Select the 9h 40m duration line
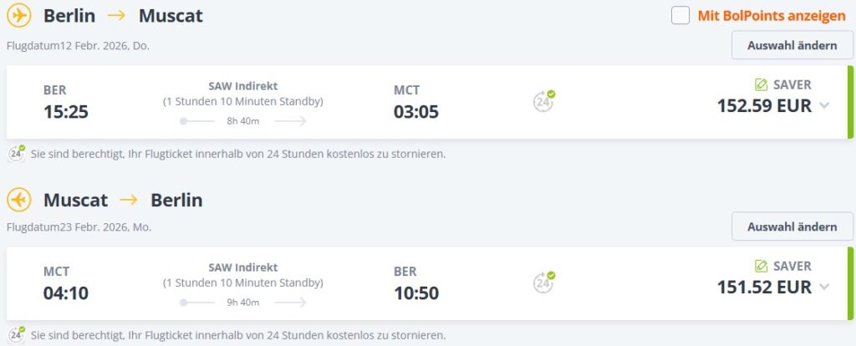This screenshot has height=346, width=856. pos(243,303)
